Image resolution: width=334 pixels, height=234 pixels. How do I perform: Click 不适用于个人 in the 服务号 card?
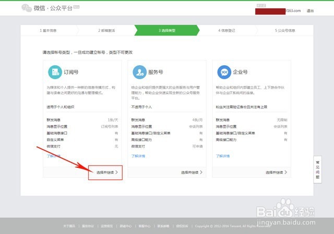[x=141, y=107]
